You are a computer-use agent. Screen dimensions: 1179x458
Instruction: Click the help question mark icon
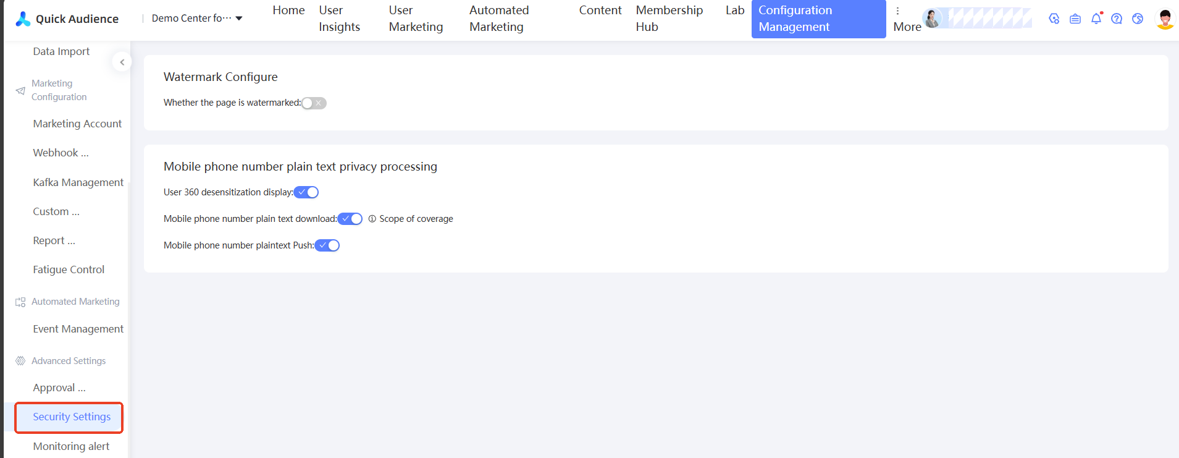[x=1117, y=19]
